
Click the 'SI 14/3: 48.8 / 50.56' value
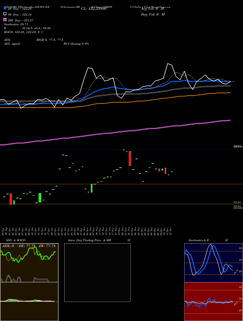click(x=36, y=28)
